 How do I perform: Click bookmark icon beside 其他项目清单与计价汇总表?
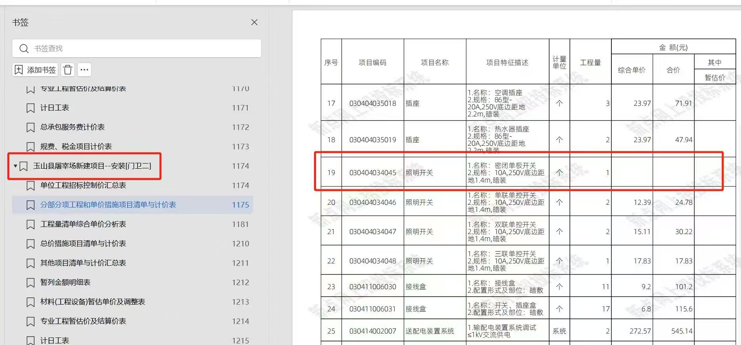click(31, 263)
